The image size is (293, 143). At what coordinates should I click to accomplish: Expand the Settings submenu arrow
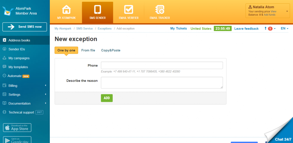[45, 94]
